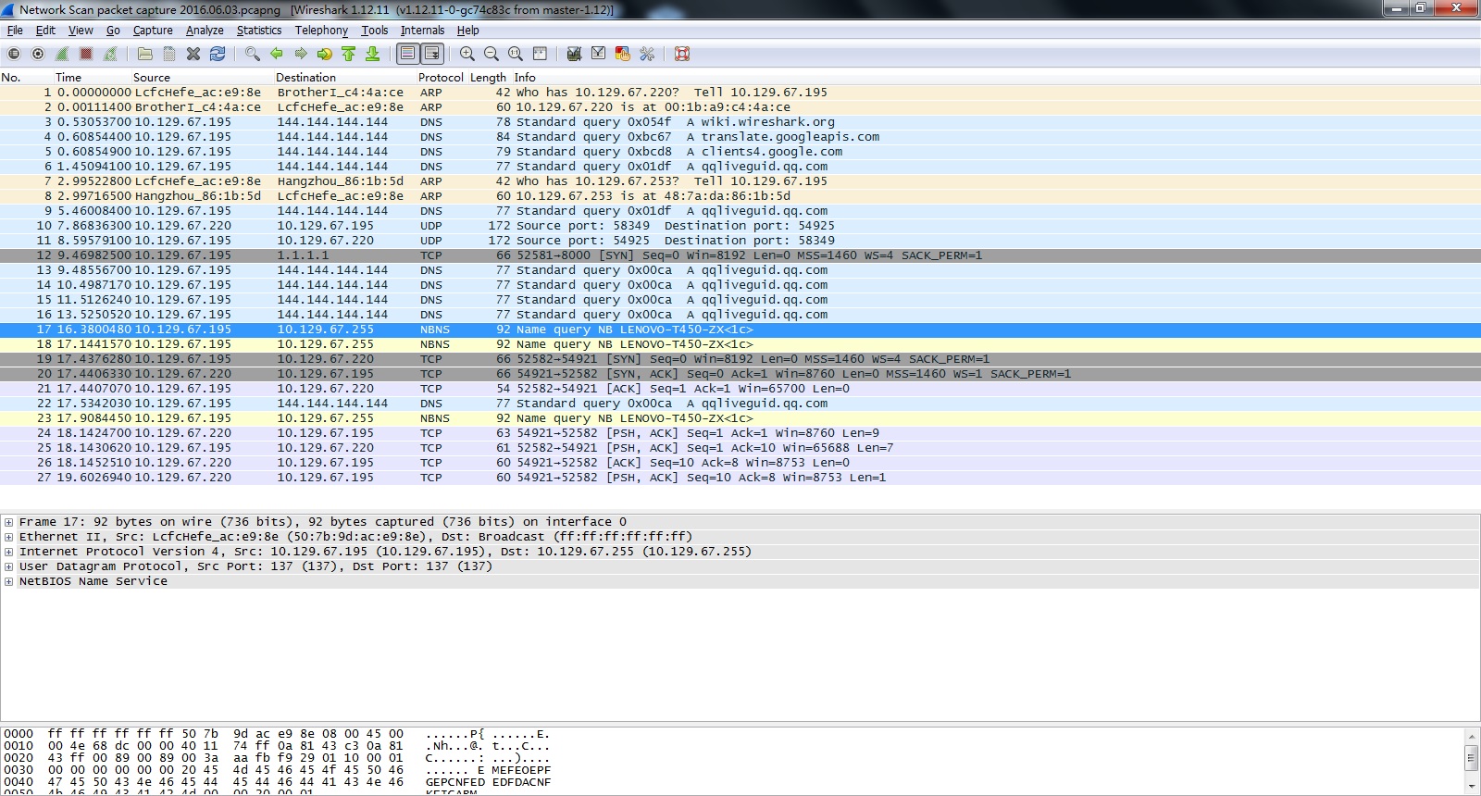Find a packet with magnifier icon
The height and width of the screenshot is (796, 1481).
(x=252, y=54)
